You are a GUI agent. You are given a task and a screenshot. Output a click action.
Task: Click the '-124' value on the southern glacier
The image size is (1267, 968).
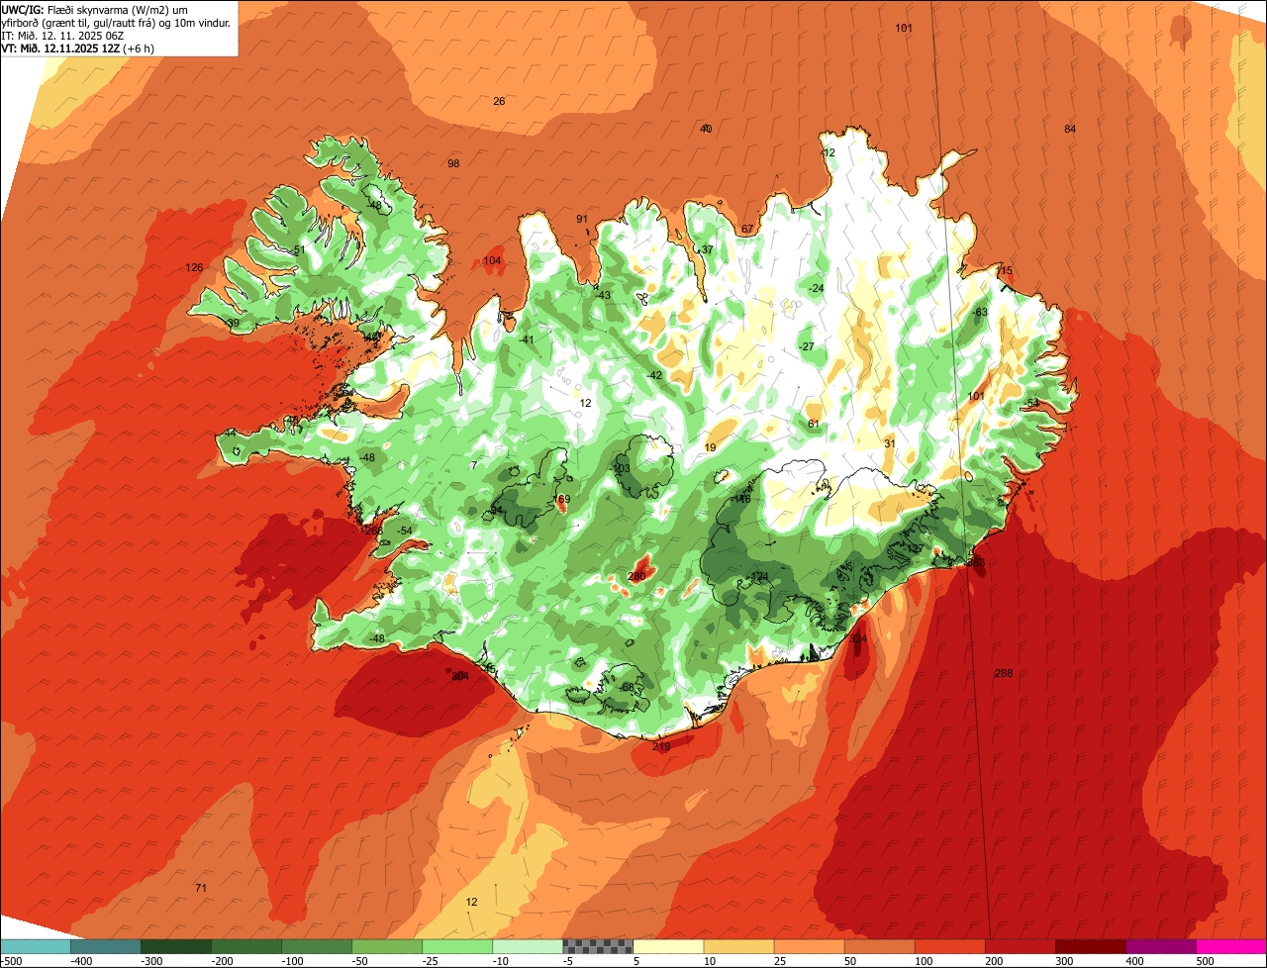click(757, 576)
